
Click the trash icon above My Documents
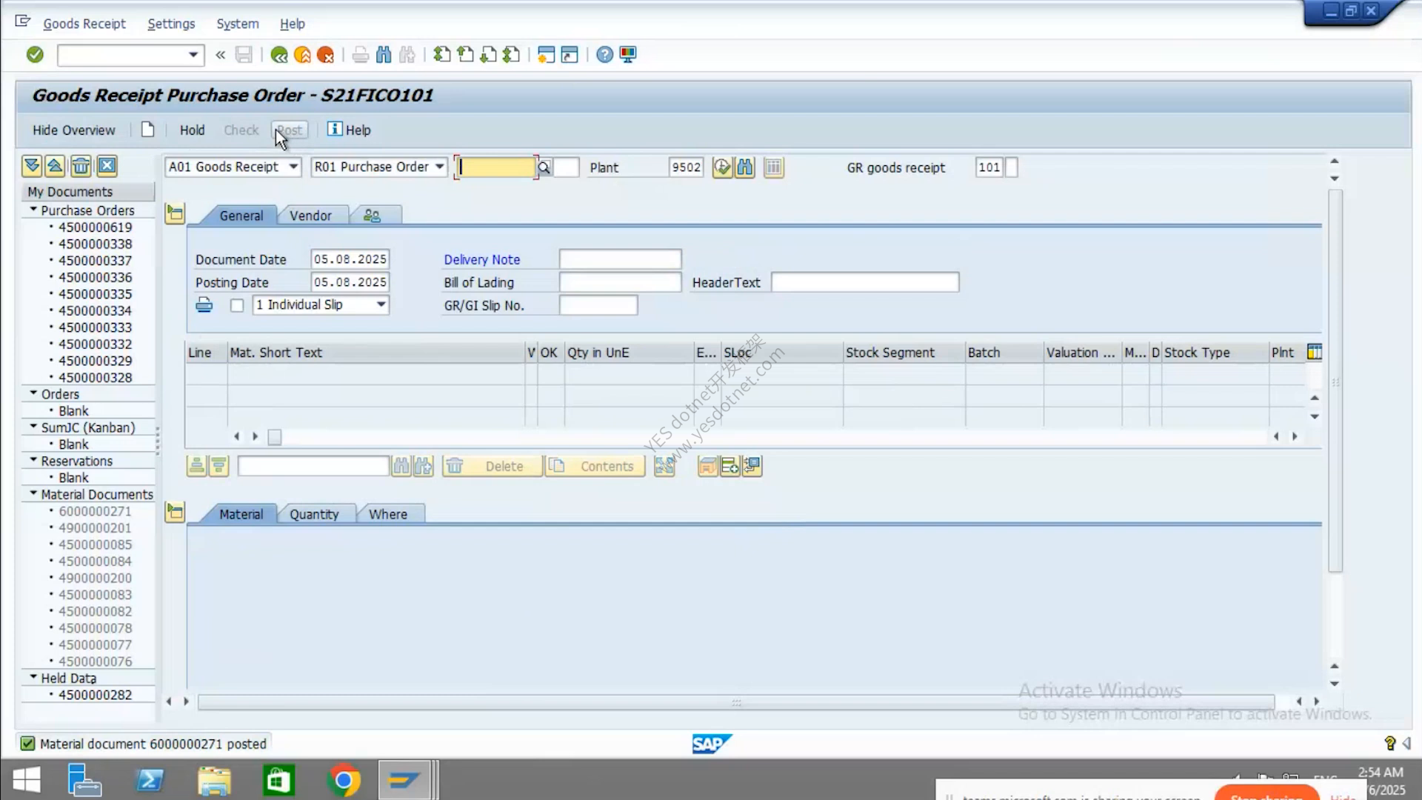(x=81, y=166)
